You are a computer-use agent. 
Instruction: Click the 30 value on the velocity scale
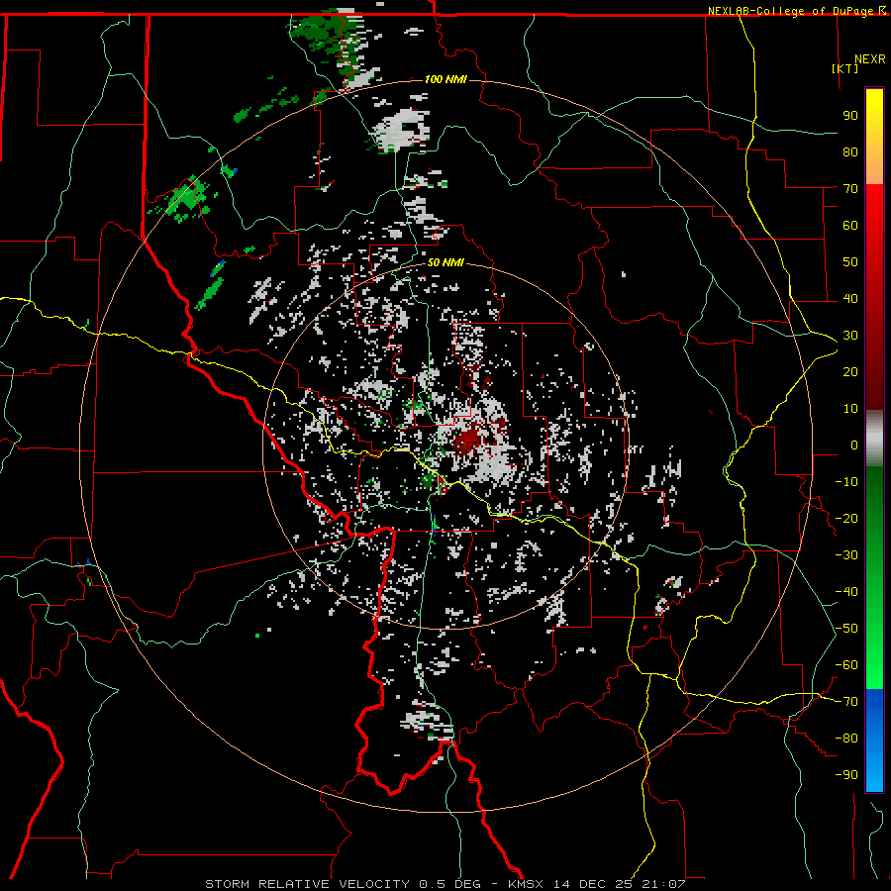coord(850,336)
